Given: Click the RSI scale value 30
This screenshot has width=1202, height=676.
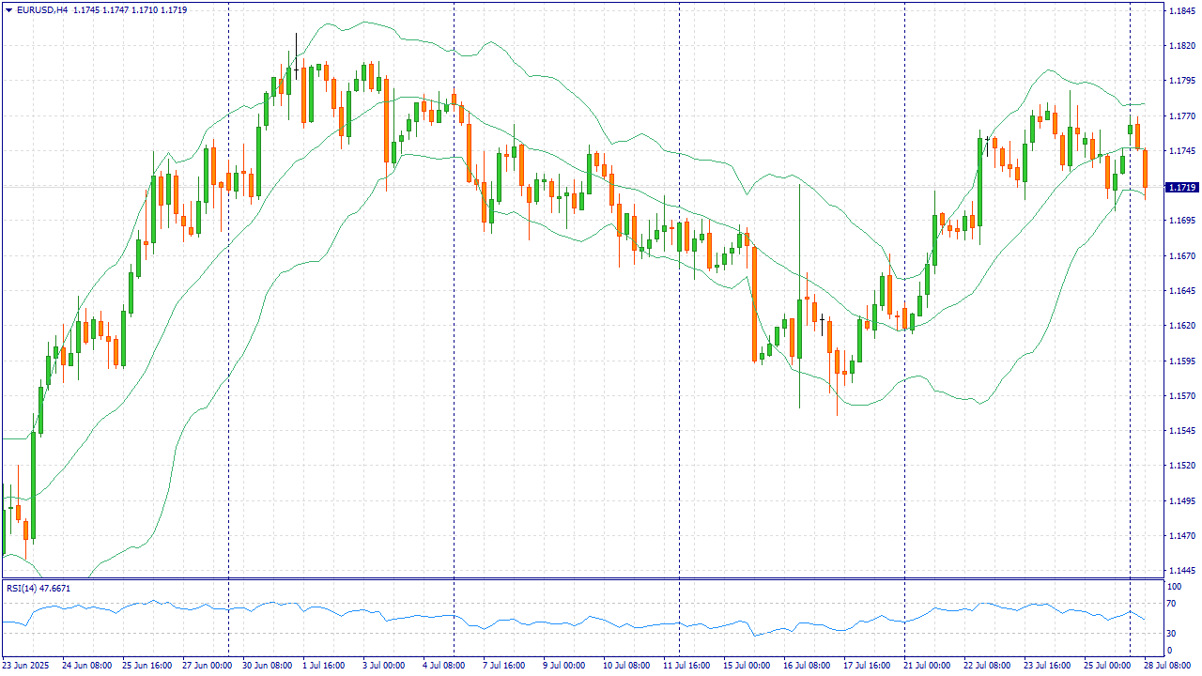Looking at the screenshot, I should click(x=1172, y=634).
